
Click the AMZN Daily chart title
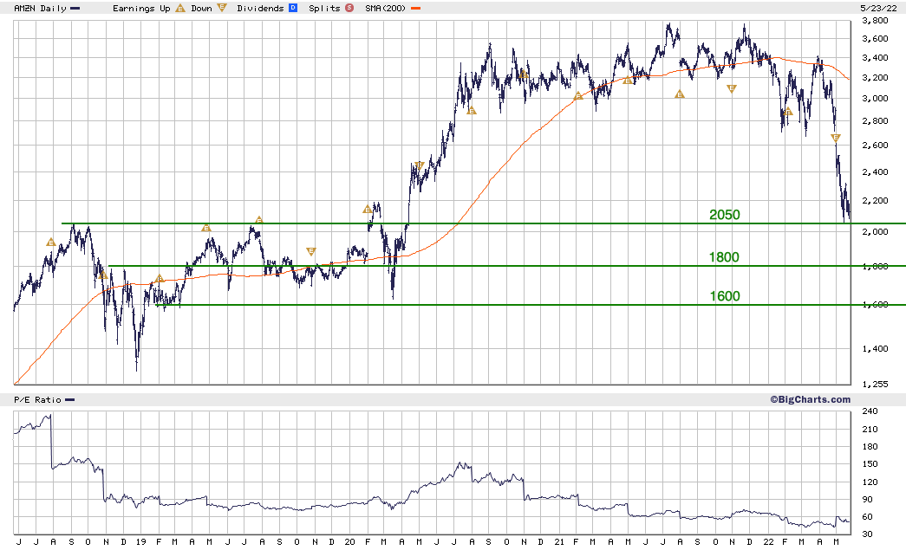40,9
